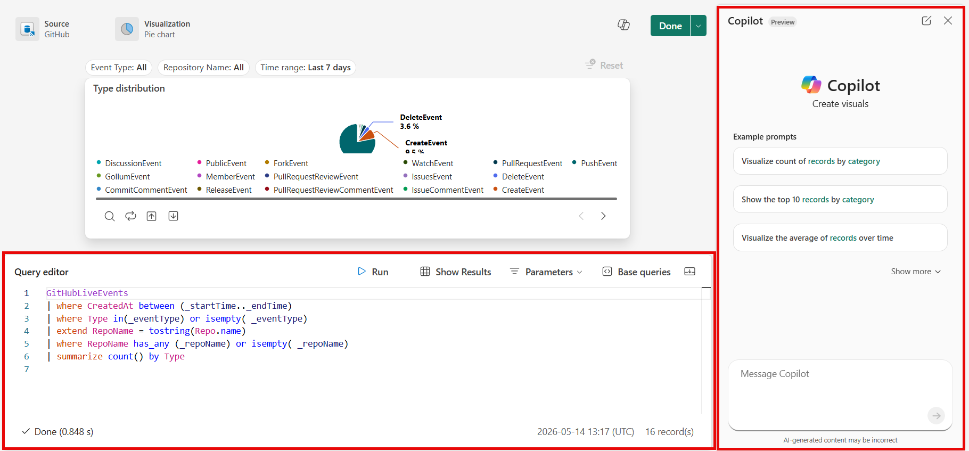The width and height of the screenshot is (969, 451).
Task: Open Base queries
Action: pos(636,272)
